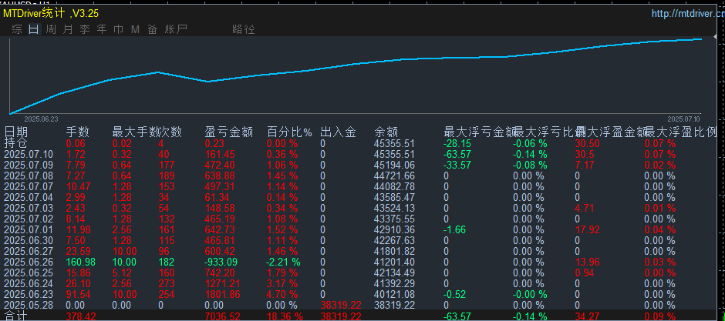Open the 周 weekly statistics tab
The image size is (725, 321).
52,29
